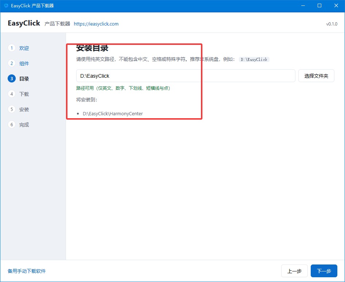Minimize the EasyClick window
This screenshot has height=282, width=345.
[x=303, y=6]
